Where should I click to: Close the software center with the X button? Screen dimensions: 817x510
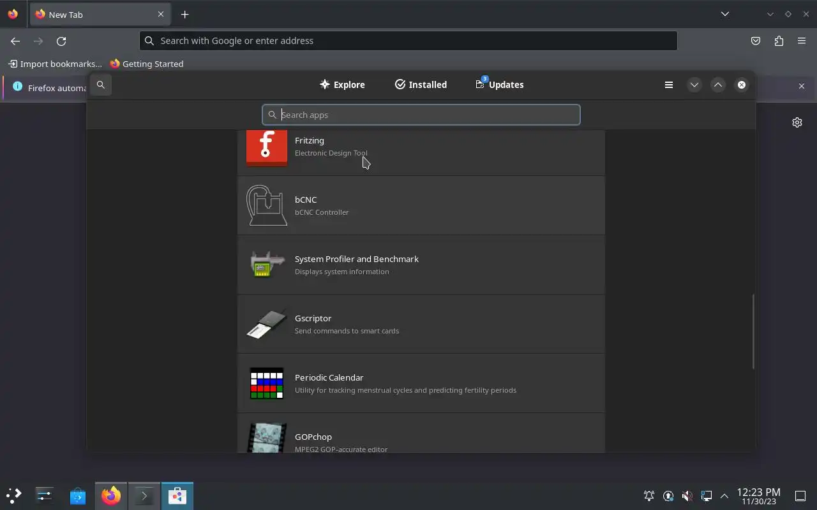point(742,85)
